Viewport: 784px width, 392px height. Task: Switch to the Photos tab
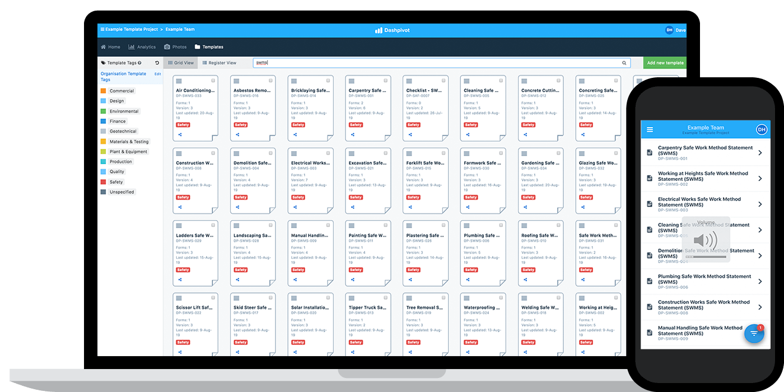(175, 47)
